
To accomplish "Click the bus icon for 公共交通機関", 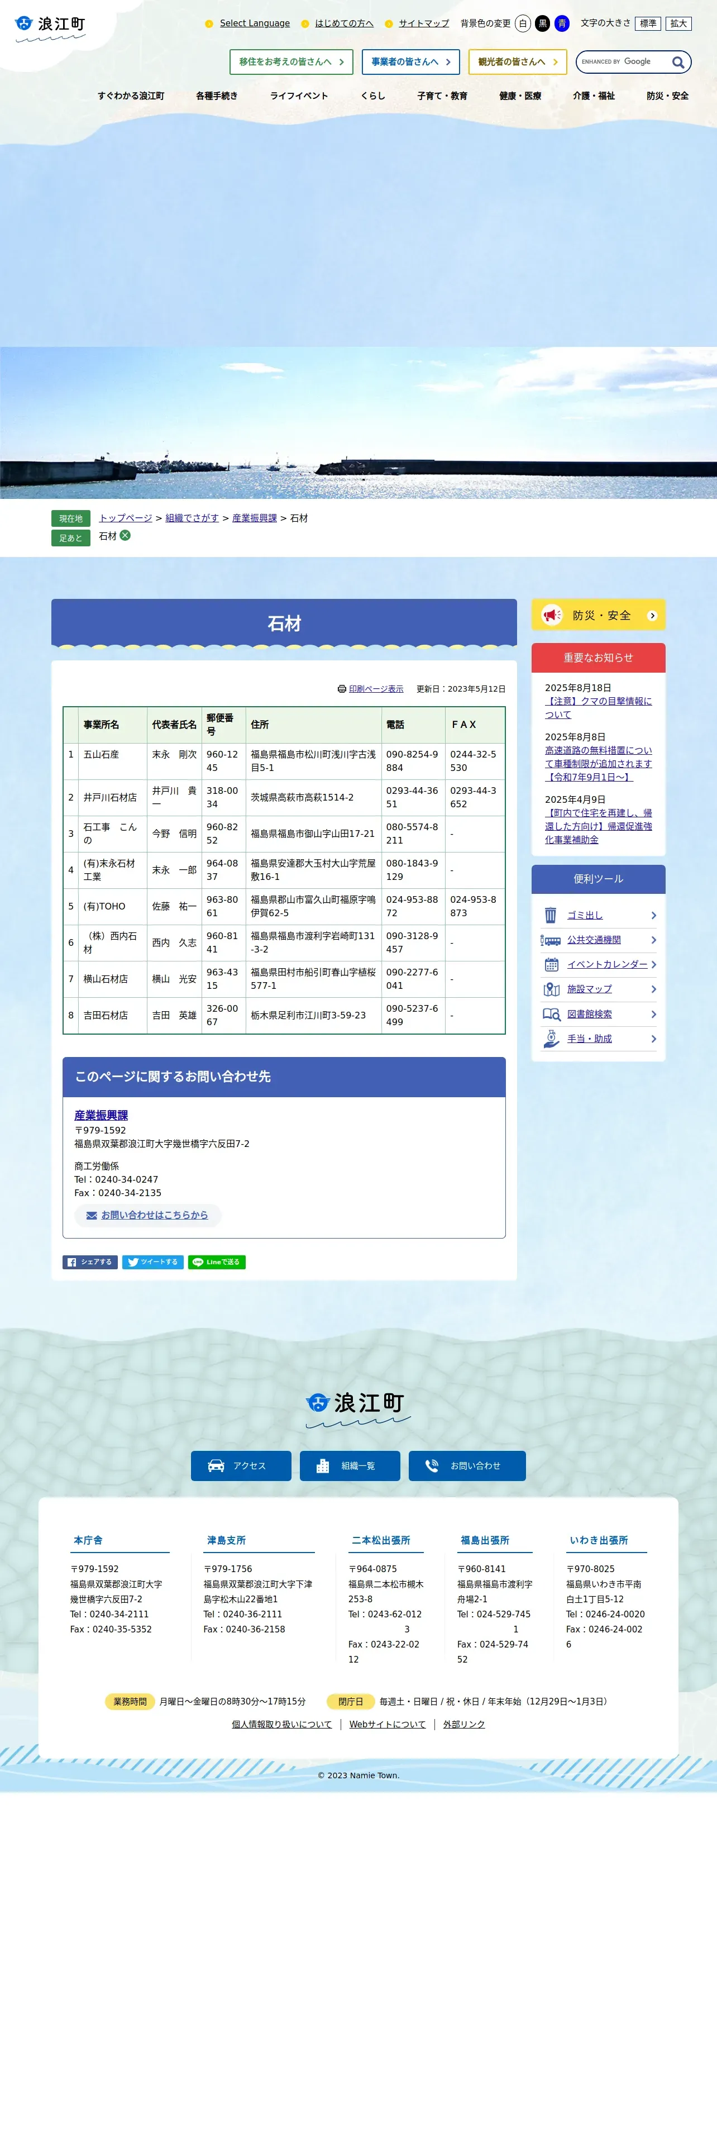I will (x=550, y=940).
